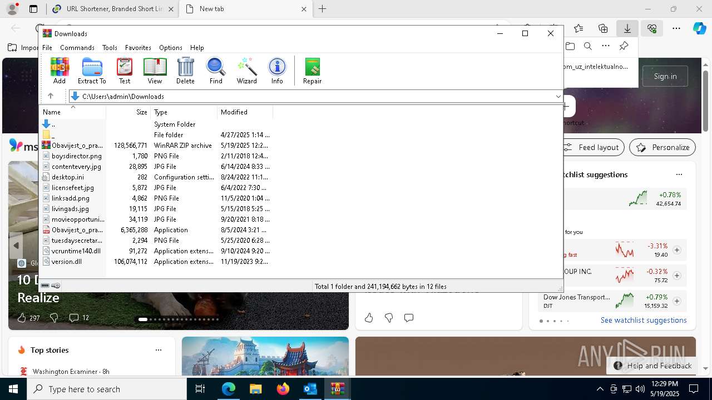Screen dimensions: 712x400
Task: Select contentevery.jpg file
Action: click(156, 167)
